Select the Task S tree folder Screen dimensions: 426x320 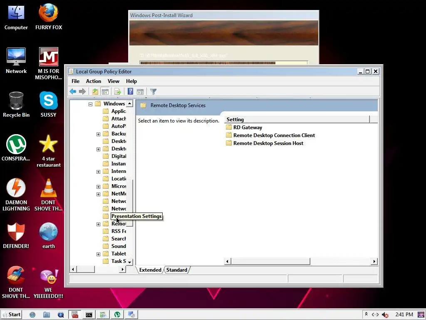(114, 261)
